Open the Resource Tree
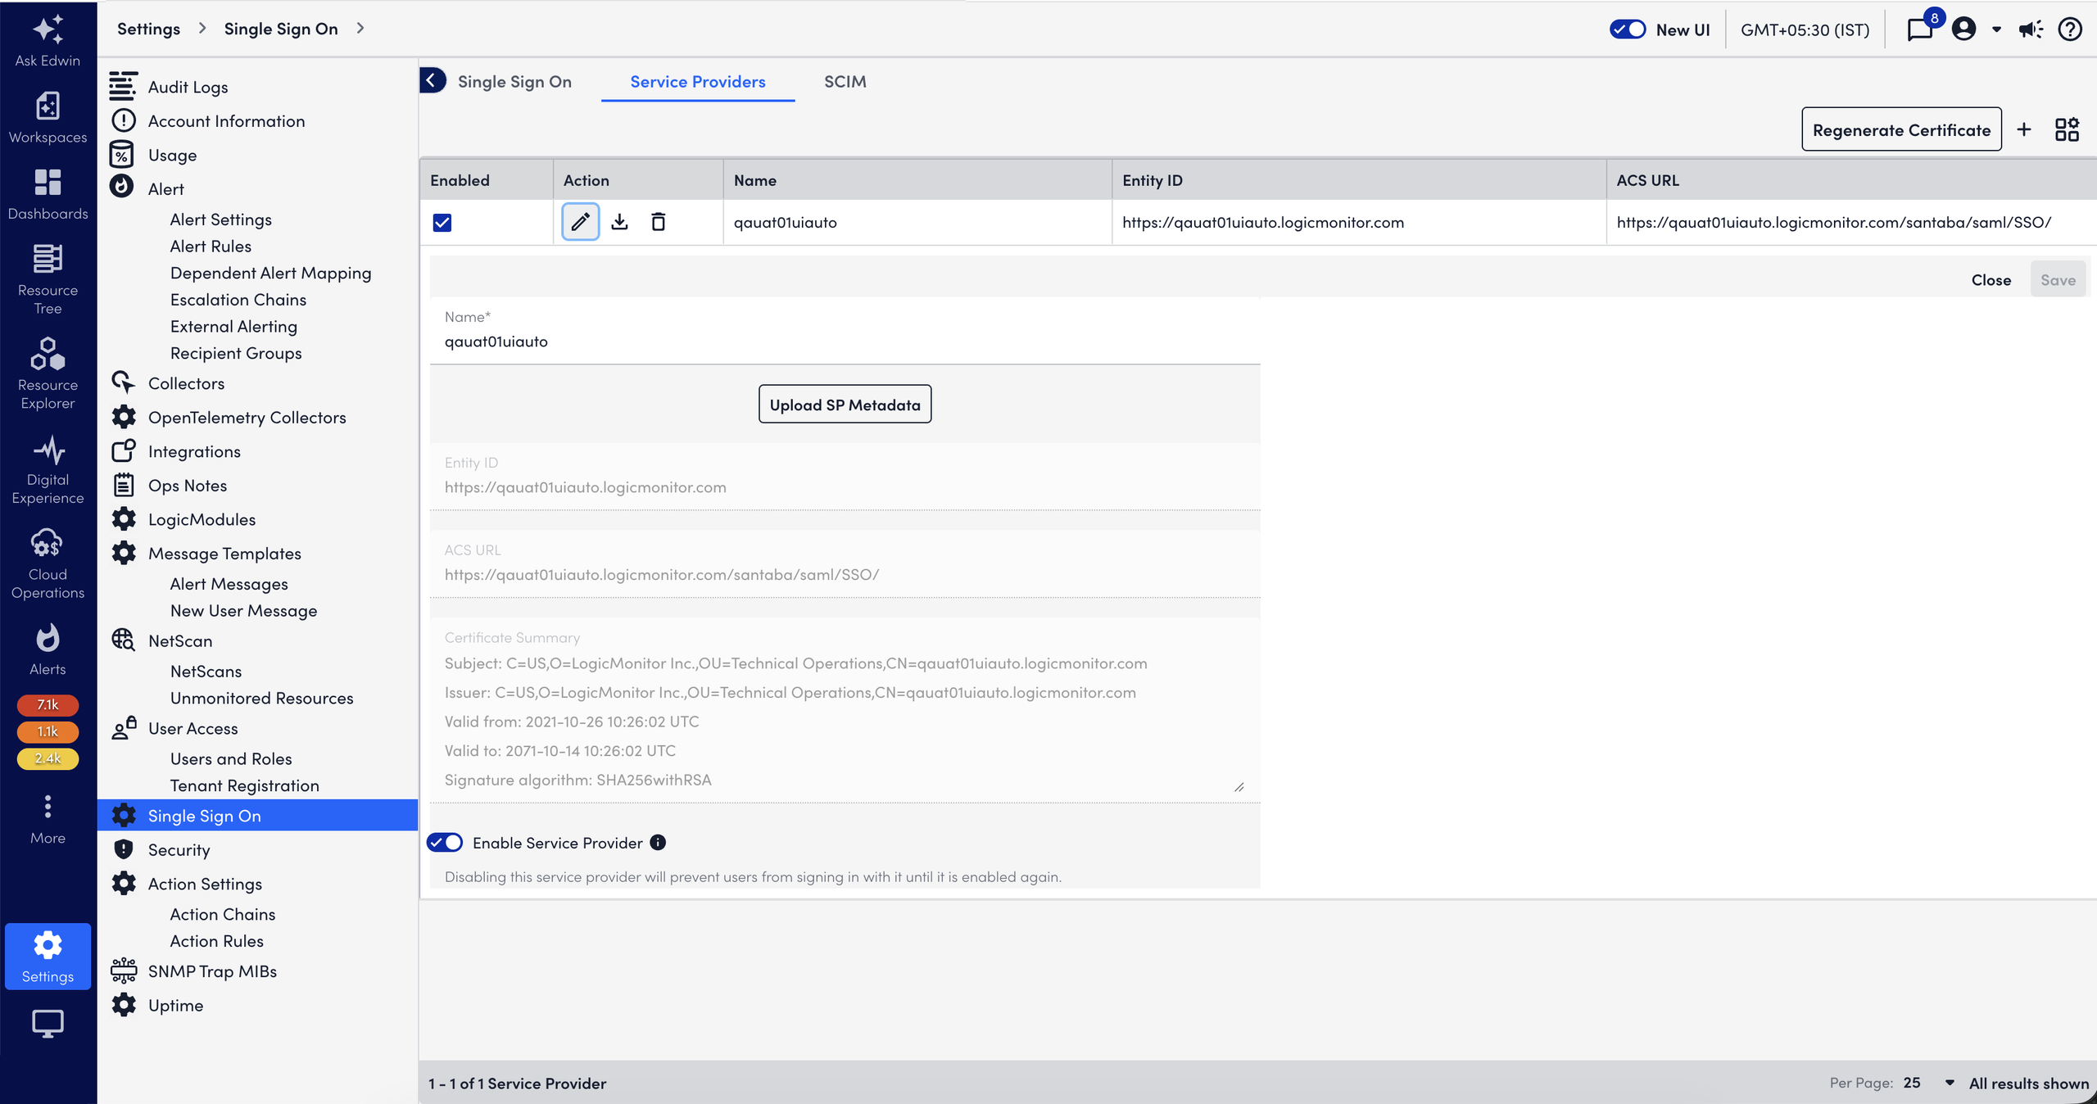The width and height of the screenshot is (2097, 1104). pos(48,278)
